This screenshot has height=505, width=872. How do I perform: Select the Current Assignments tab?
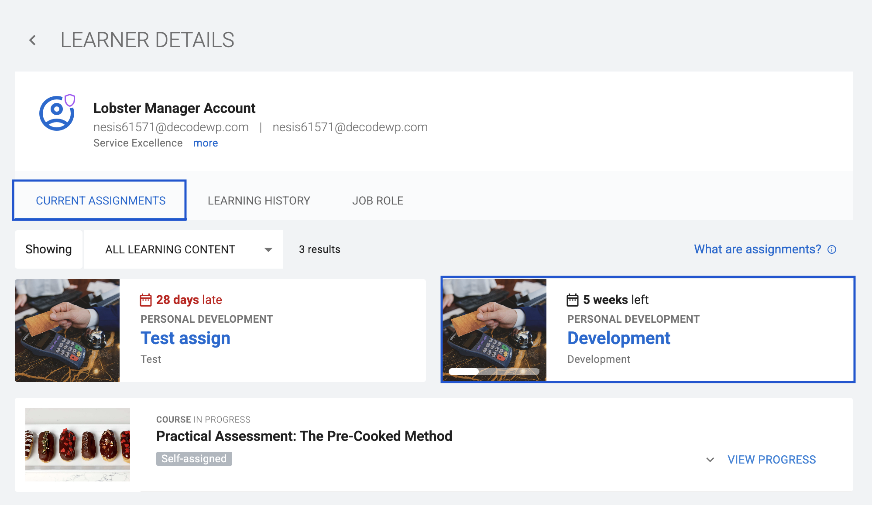pyautogui.click(x=100, y=201)
